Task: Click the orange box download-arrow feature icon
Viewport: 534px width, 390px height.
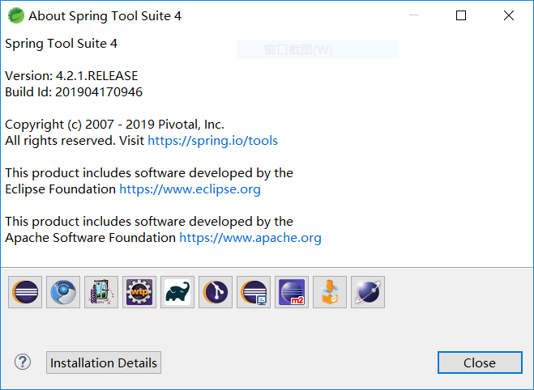Action: [x=330, y=292]
